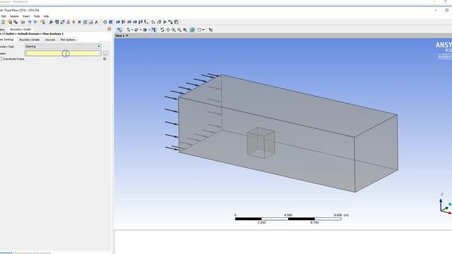Click the Pan view cross-arrows icon
Viewport: 452px width, 254px height.
coord(168,30)
